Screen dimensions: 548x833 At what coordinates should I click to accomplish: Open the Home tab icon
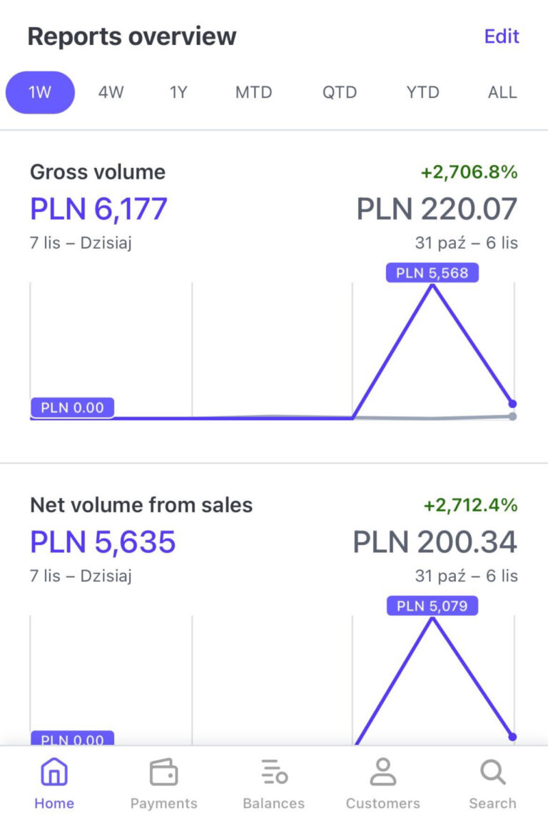(54, 773)
